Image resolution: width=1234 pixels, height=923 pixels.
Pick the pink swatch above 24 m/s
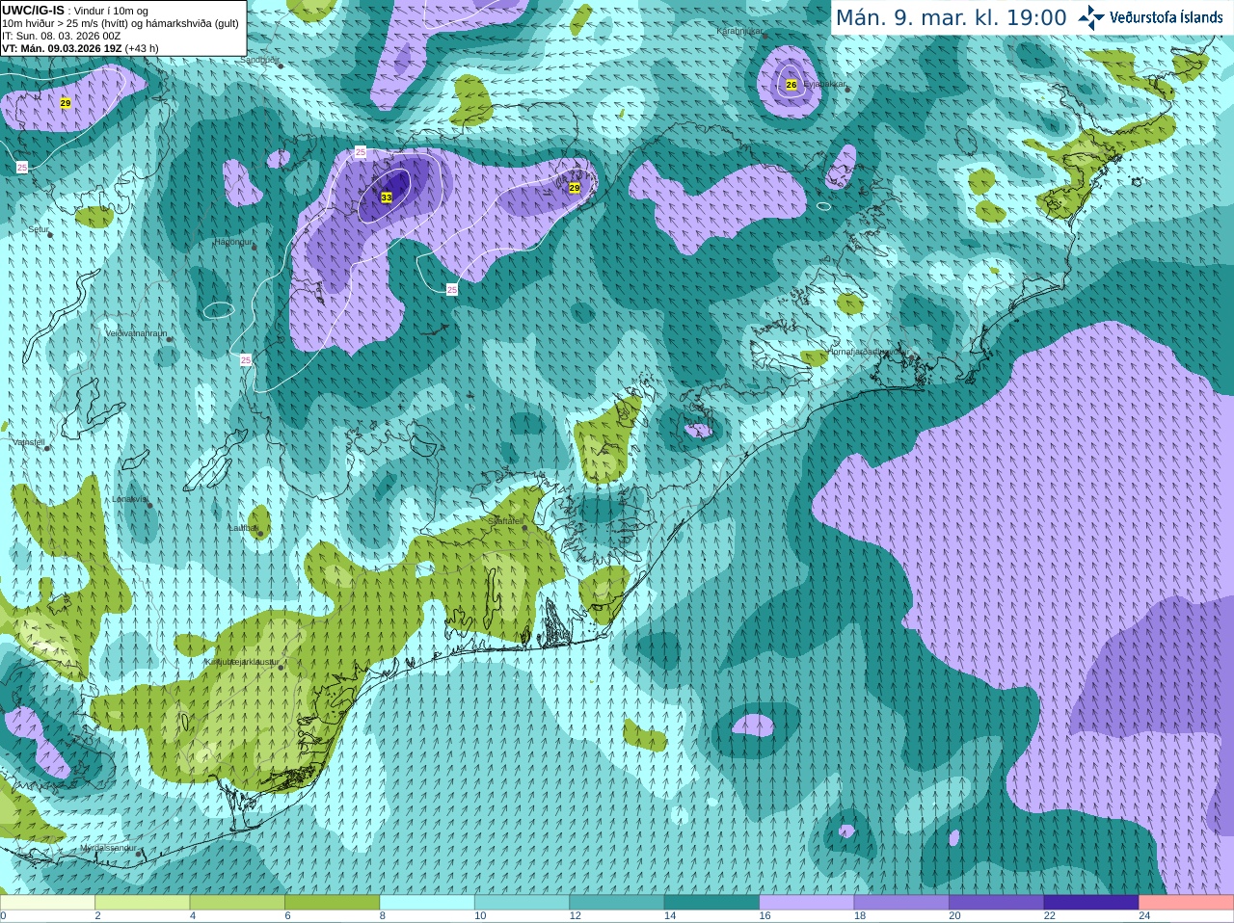[1187, 902]
